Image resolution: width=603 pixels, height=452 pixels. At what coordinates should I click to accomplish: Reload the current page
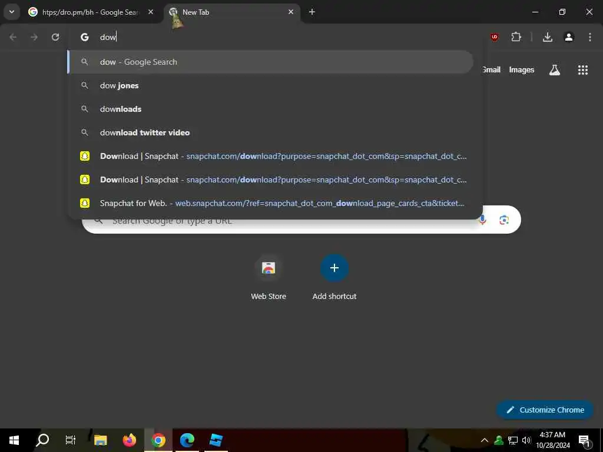click(x=55, y=37)
